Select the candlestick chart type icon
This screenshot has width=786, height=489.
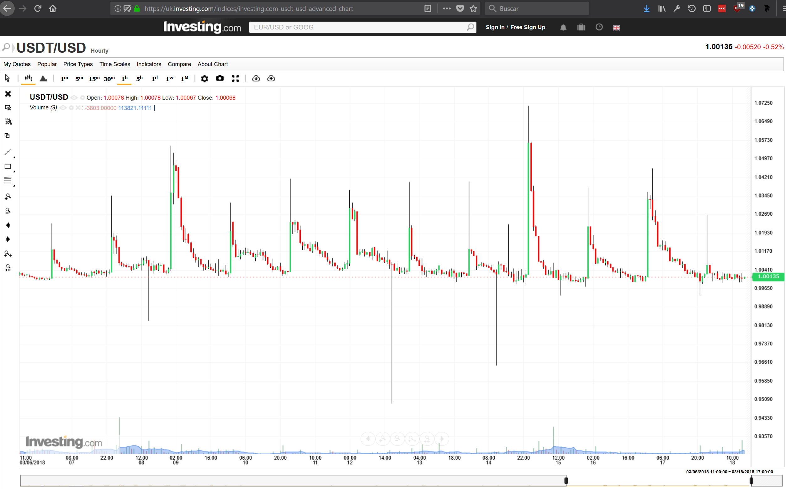pyautogui.click(x=29, y=78)
